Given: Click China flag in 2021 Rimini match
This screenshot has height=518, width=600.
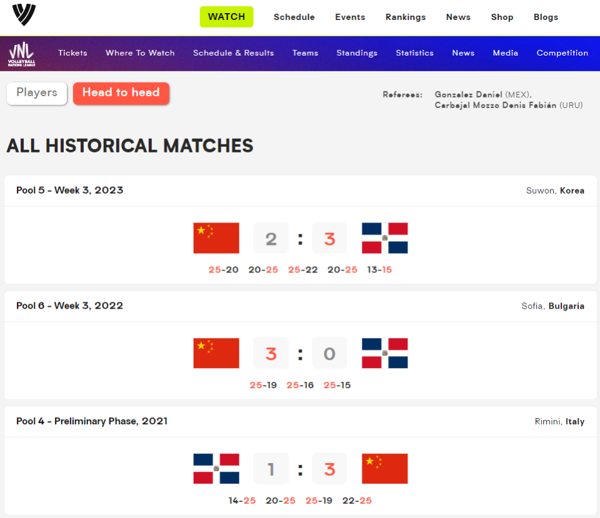Looking at the screenshot, I should point(384,469).
